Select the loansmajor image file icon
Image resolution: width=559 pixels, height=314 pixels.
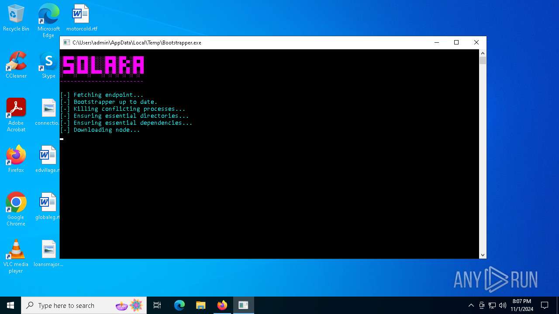pos(48,253)
